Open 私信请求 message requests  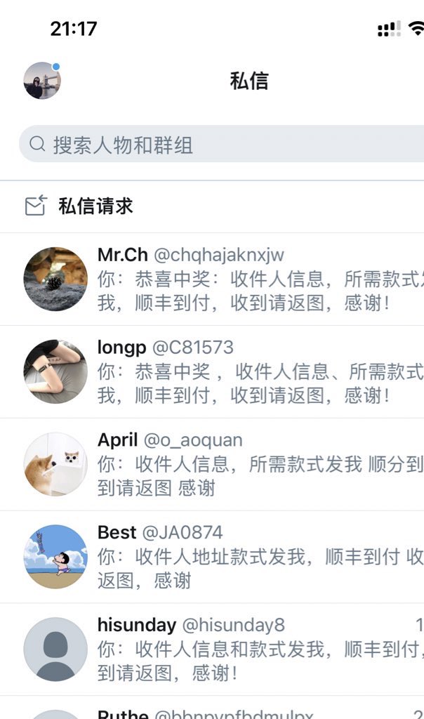click(212, 206)
